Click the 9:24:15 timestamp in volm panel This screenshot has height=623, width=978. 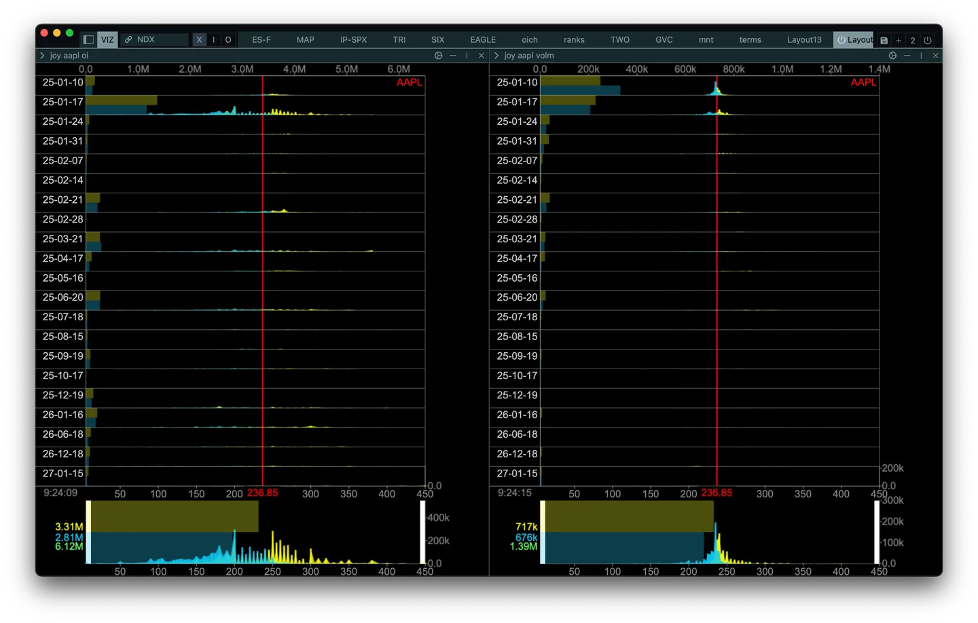pyautogui.click(x=515, y=493)
